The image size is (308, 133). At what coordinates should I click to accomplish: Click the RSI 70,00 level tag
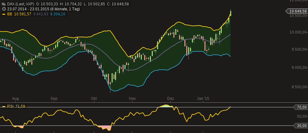pos(300,107)
